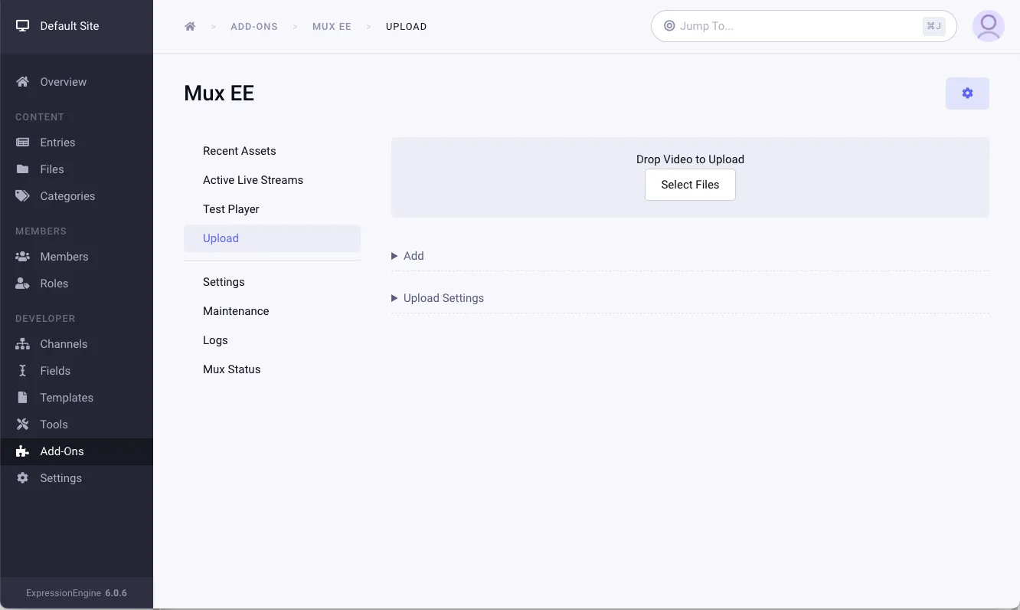Click the Fields cursor icon

[x=23, y=371]
